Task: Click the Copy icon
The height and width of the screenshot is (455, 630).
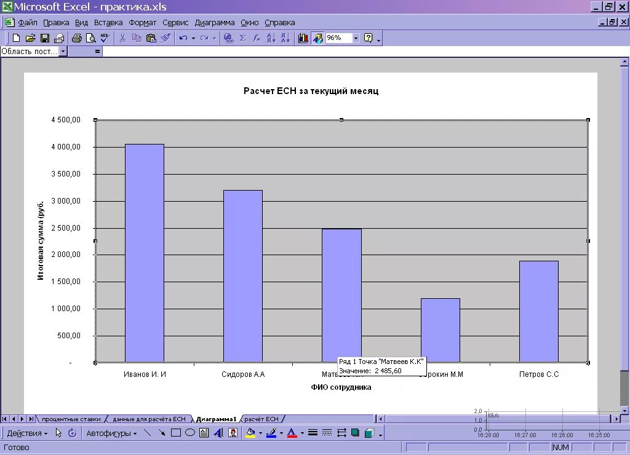Action: (x=137, y=38)
